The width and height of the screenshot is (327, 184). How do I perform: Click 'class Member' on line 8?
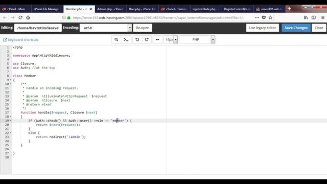[25, 76]
